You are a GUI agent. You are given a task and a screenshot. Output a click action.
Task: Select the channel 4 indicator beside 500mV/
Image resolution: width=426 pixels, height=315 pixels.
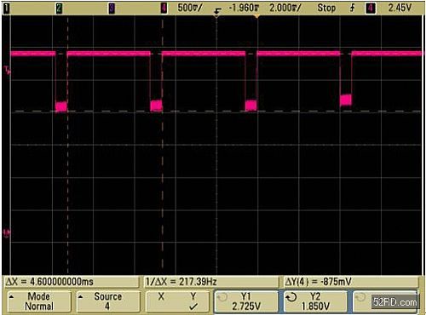tap(164, 9)
